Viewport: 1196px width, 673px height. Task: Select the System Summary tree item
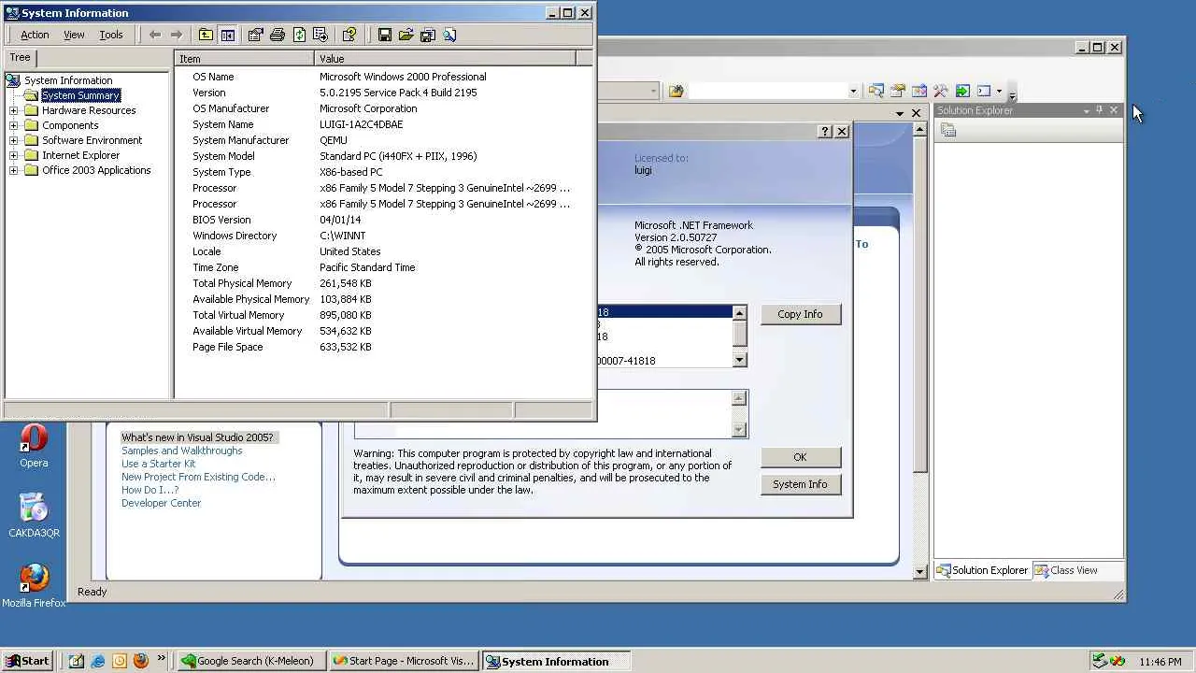[x=80, y=95]
